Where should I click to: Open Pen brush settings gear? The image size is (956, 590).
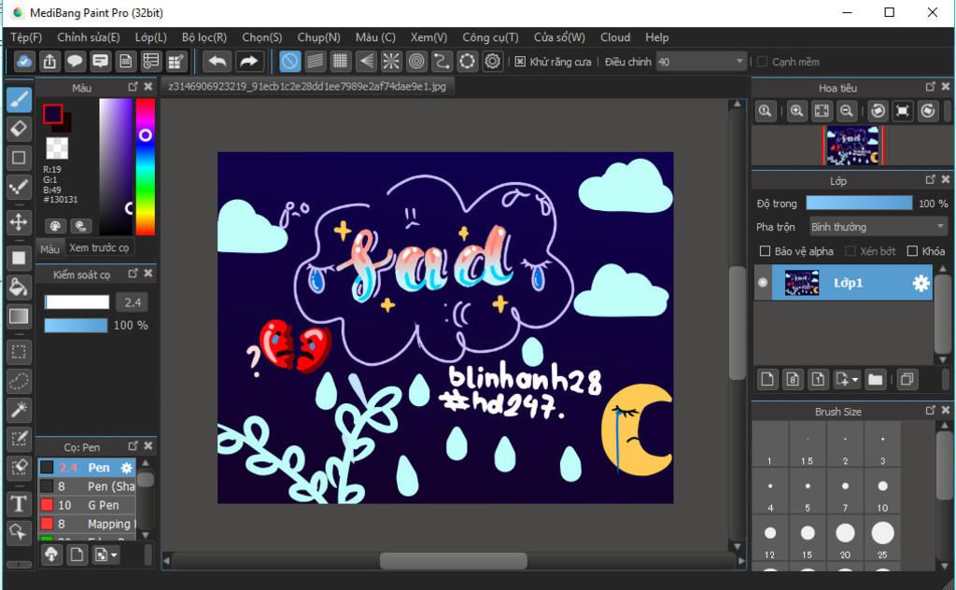pos(126,468)
